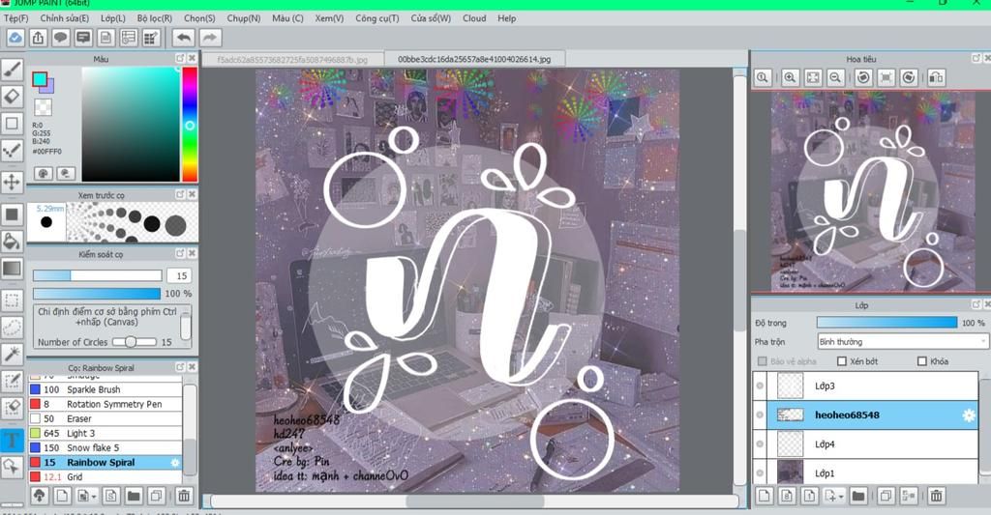Image resolution: width=991 pixels, height=515 pixels.
Task: Expand the add-layer dropdown arrow in Layers panel
Action: pyautogui.click(x=841, y=498)
